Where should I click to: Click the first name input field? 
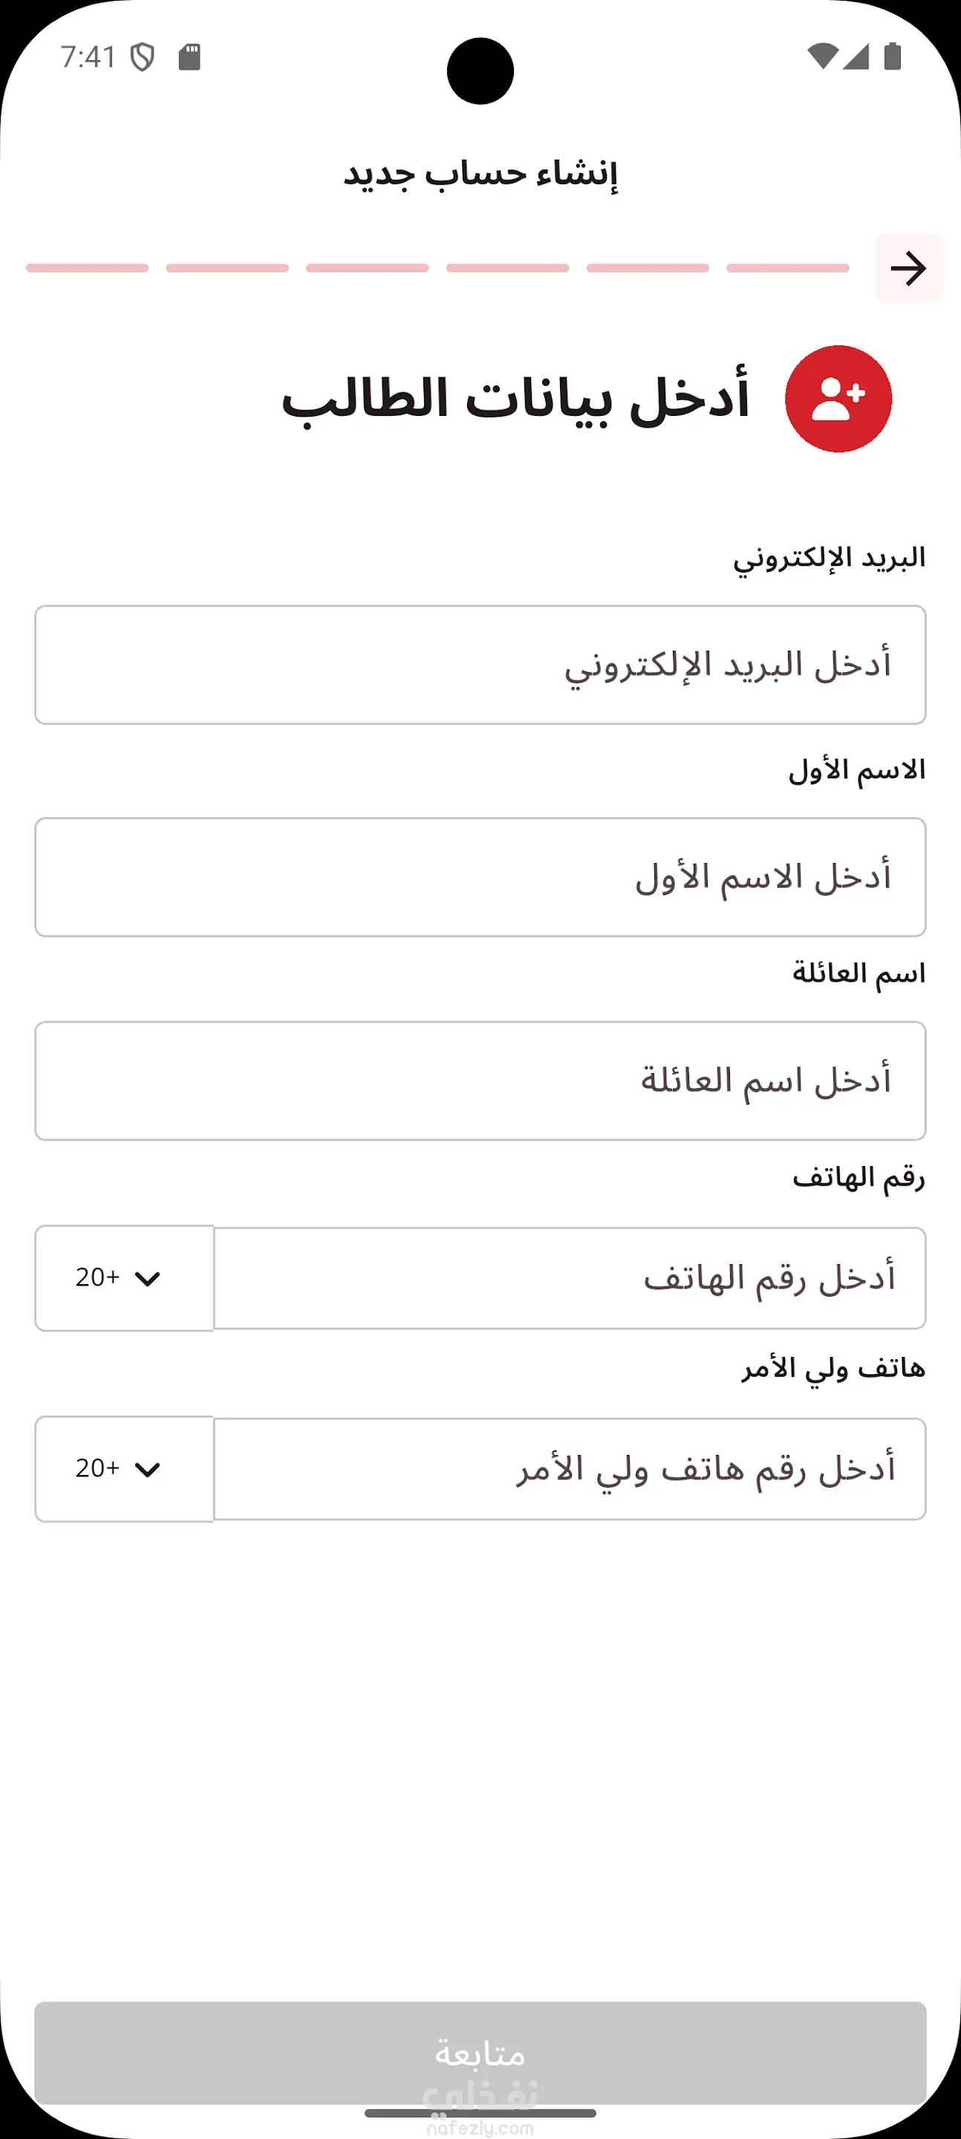(x=480, y=878)
